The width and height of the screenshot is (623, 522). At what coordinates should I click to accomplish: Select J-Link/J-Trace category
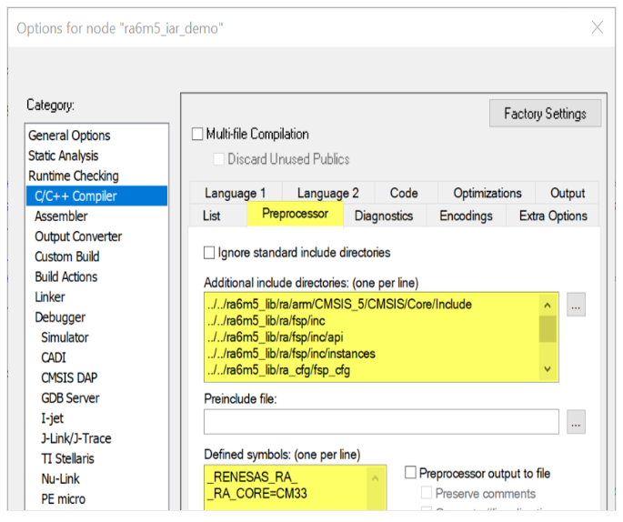click(x=76, y=438)
